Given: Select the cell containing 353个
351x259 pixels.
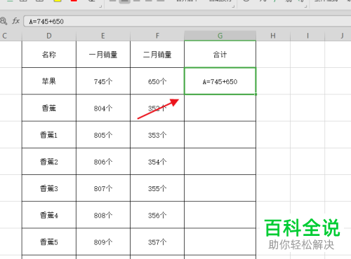Looking at the screenshot, I should [157, 134].
